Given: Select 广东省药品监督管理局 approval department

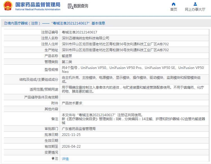Looking at the screenshot, I should pyautogui.click(x=79, y=129).
